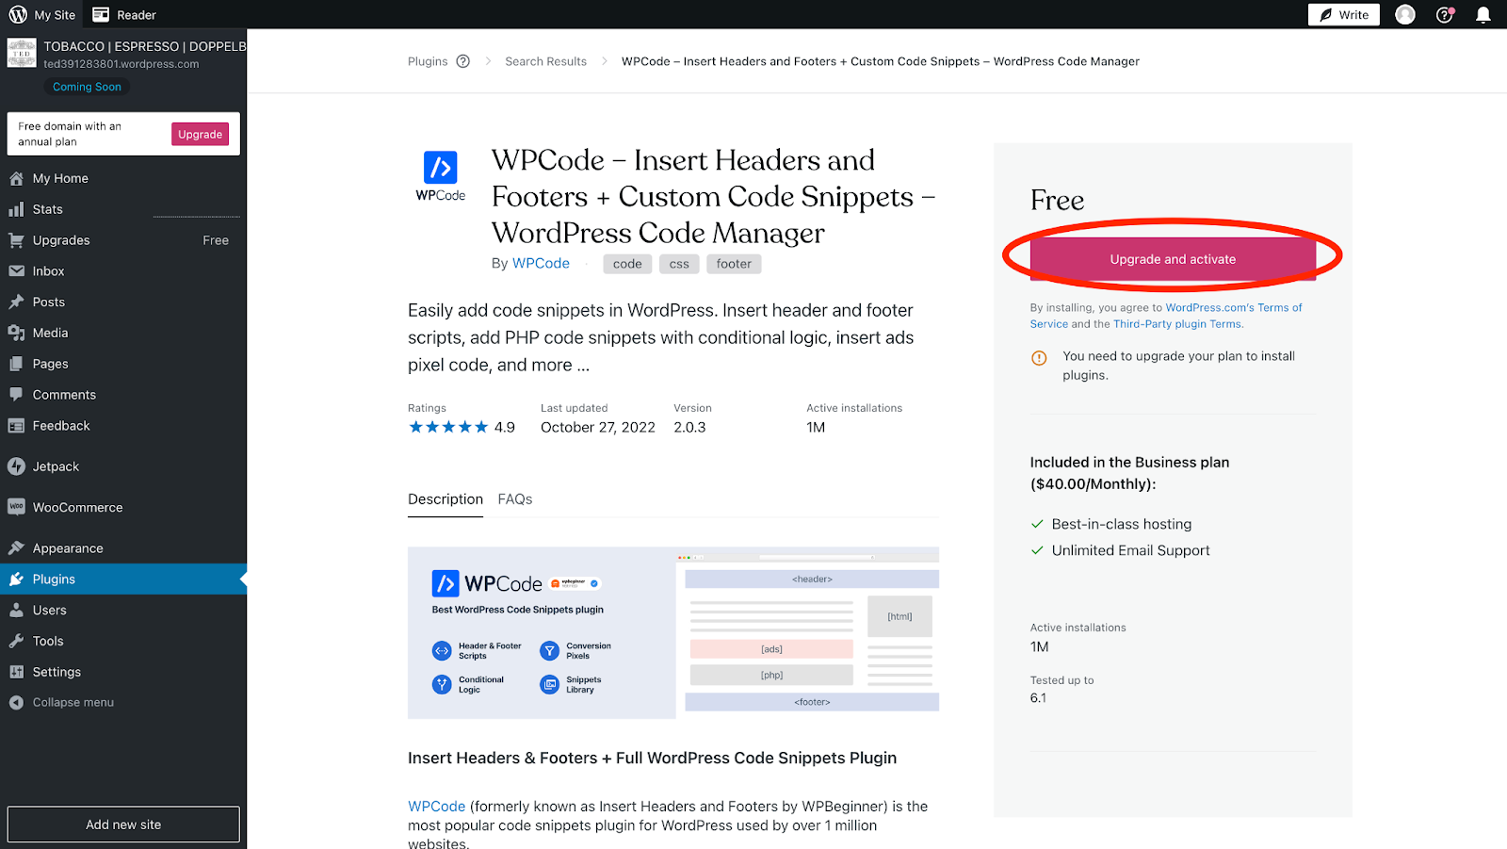The width and height of the screenshot is (1507, 849).
Task: Click the user avatar profile icon
Action: [1405, 14]
